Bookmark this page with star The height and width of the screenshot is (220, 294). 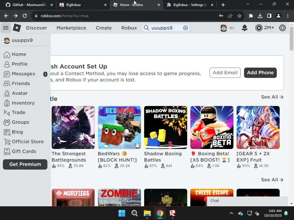pyautogui.click(x=239, y=16)
